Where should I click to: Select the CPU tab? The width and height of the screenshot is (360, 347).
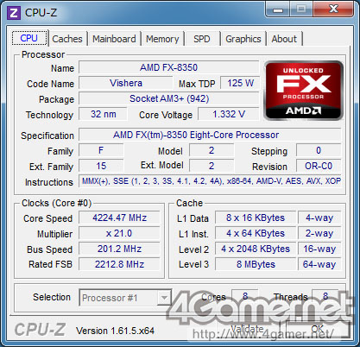[29, 38]
